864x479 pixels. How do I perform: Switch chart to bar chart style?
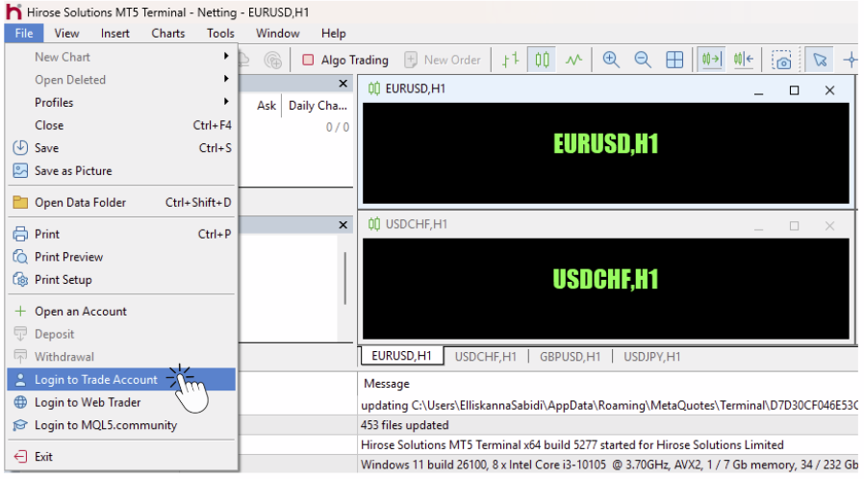pyautogui.click(x=510, y=60)
